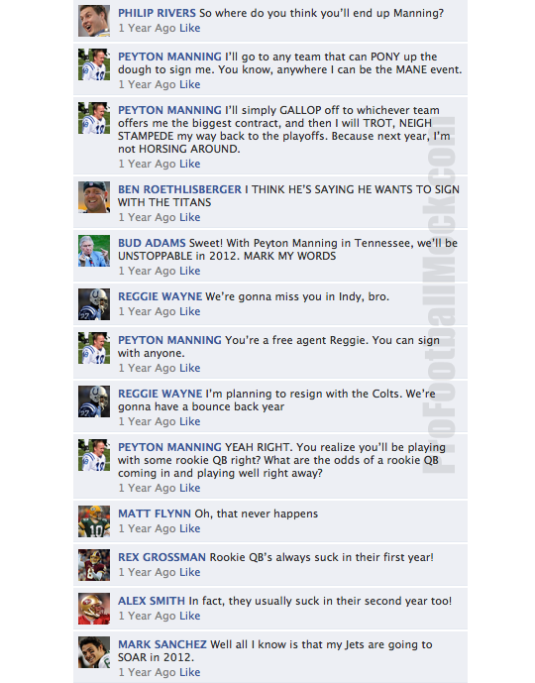Open BEN ROETHLISBERGER profile name link
This screenshot has height=683, width=535.
coord(179,189)
